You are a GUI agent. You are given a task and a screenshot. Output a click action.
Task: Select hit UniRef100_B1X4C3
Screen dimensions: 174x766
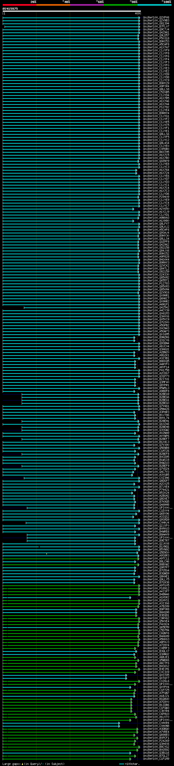[x=156, y=442]
